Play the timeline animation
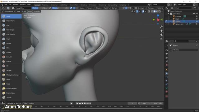Screen dimensions: 199x112 click(x=85, y=103)
